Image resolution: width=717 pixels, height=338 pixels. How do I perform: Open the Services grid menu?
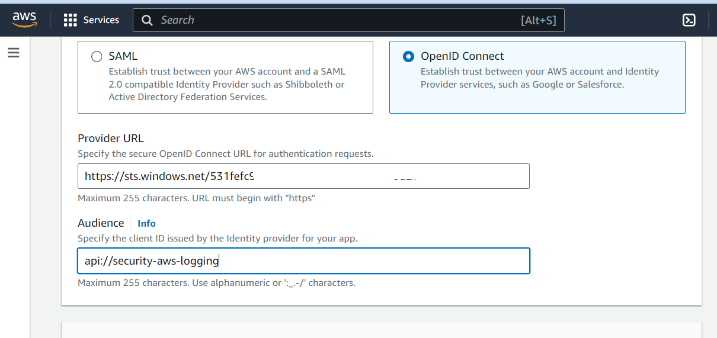(x=71, y=20)
